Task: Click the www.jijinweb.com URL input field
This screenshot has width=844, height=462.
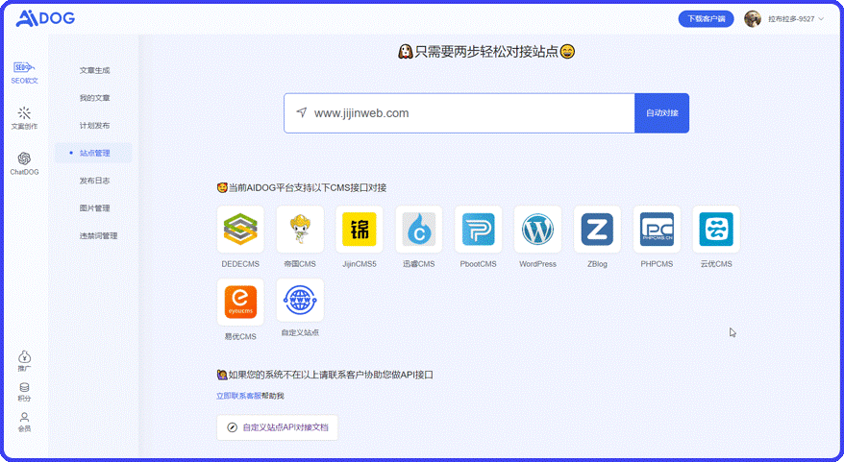Action: click(459, 113)
